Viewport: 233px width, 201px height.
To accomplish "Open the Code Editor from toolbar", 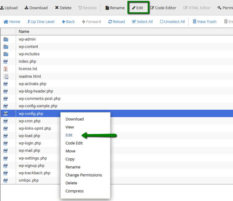I will [x=163, y=8].
